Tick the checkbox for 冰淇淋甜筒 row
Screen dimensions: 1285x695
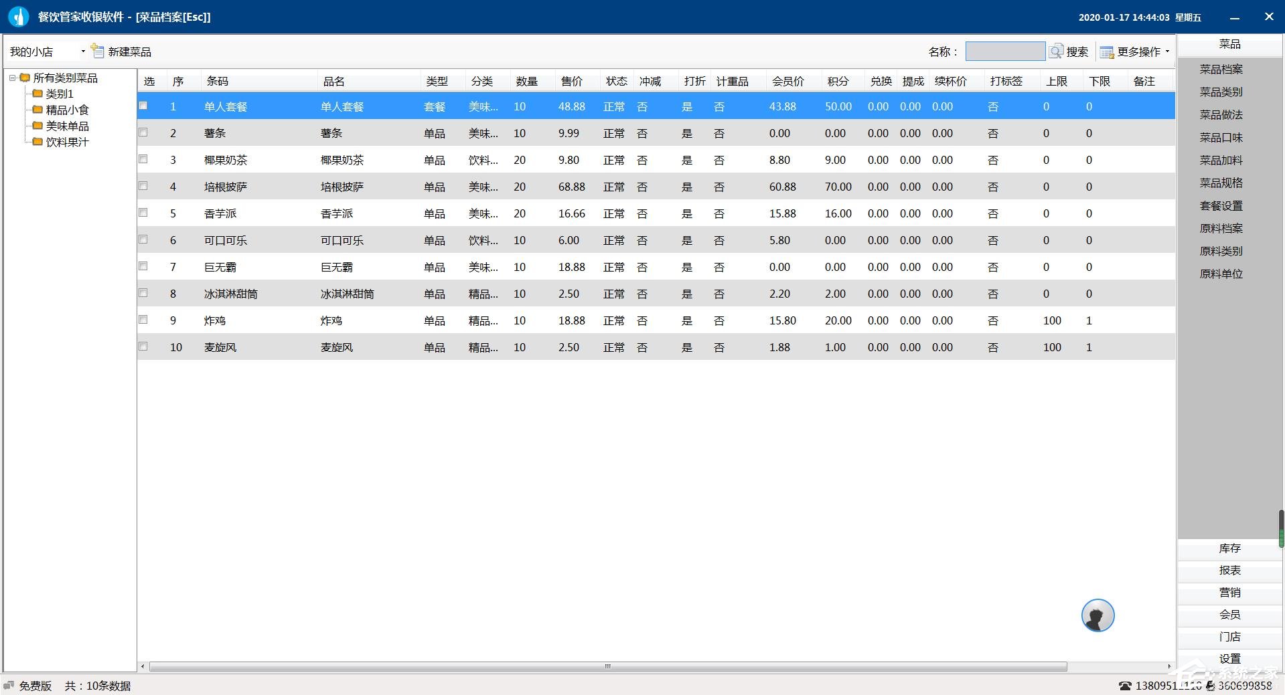click(x=143, y=293)
